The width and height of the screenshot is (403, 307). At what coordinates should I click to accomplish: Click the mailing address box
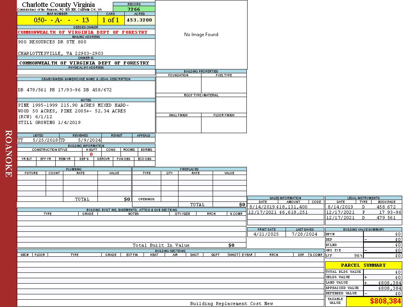click(x=86, y=47)
